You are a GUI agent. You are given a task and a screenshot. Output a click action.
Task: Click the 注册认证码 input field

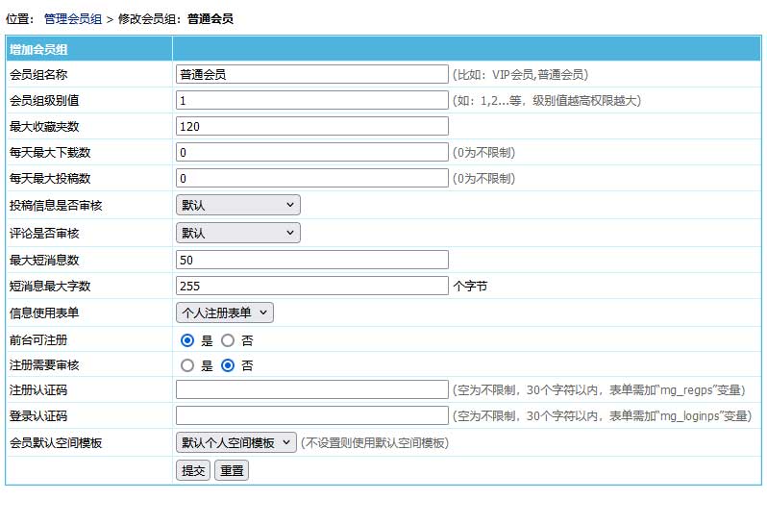(x=312, y=389)
